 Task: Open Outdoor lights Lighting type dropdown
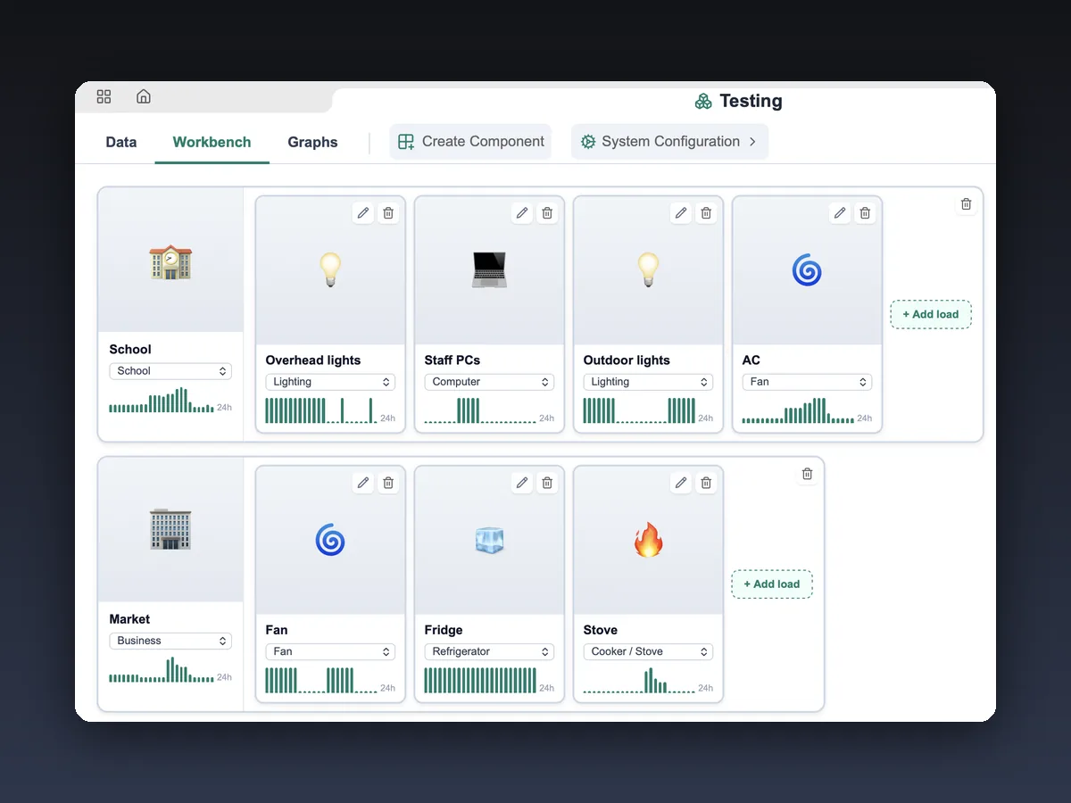pyautogui.click(x=648, y=382)
